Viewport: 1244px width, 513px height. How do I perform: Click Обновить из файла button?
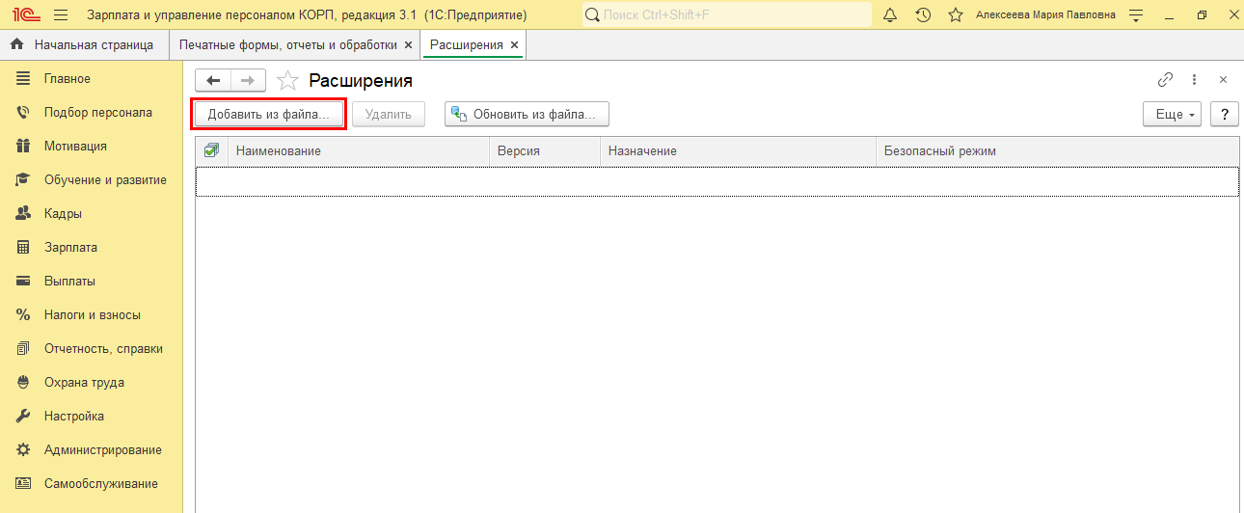pos(527,114)
